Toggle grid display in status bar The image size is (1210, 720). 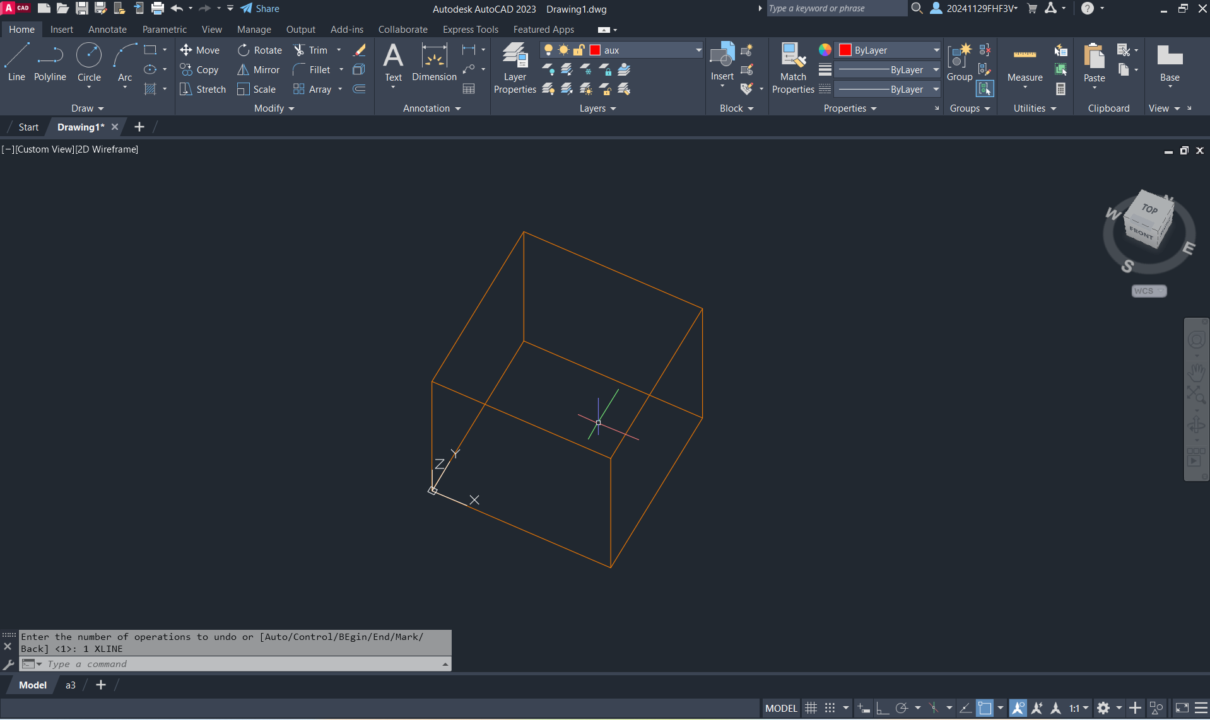point(811,708)
